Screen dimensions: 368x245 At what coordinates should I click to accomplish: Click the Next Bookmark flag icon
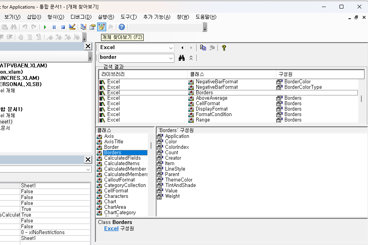tap(59, 37)
